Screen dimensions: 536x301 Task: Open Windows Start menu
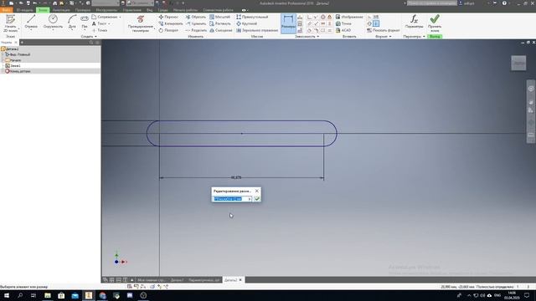point(7,295)
